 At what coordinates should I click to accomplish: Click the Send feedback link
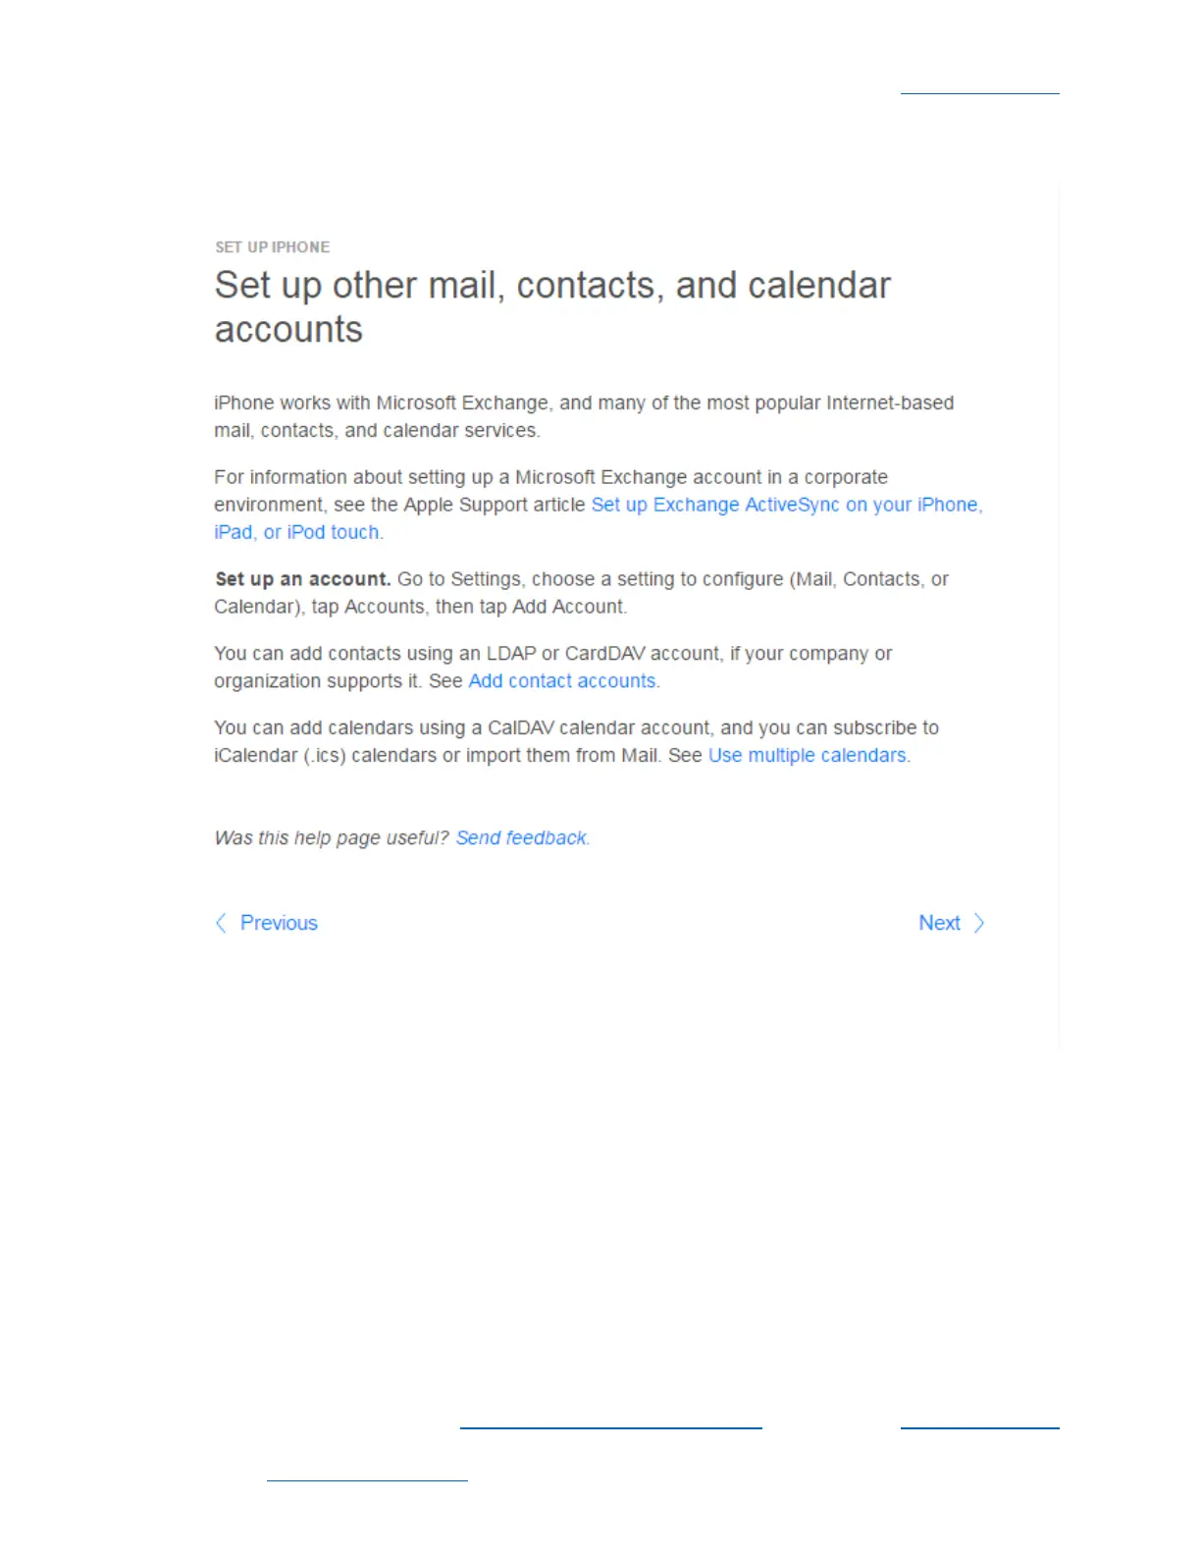(x=521, y=838)
